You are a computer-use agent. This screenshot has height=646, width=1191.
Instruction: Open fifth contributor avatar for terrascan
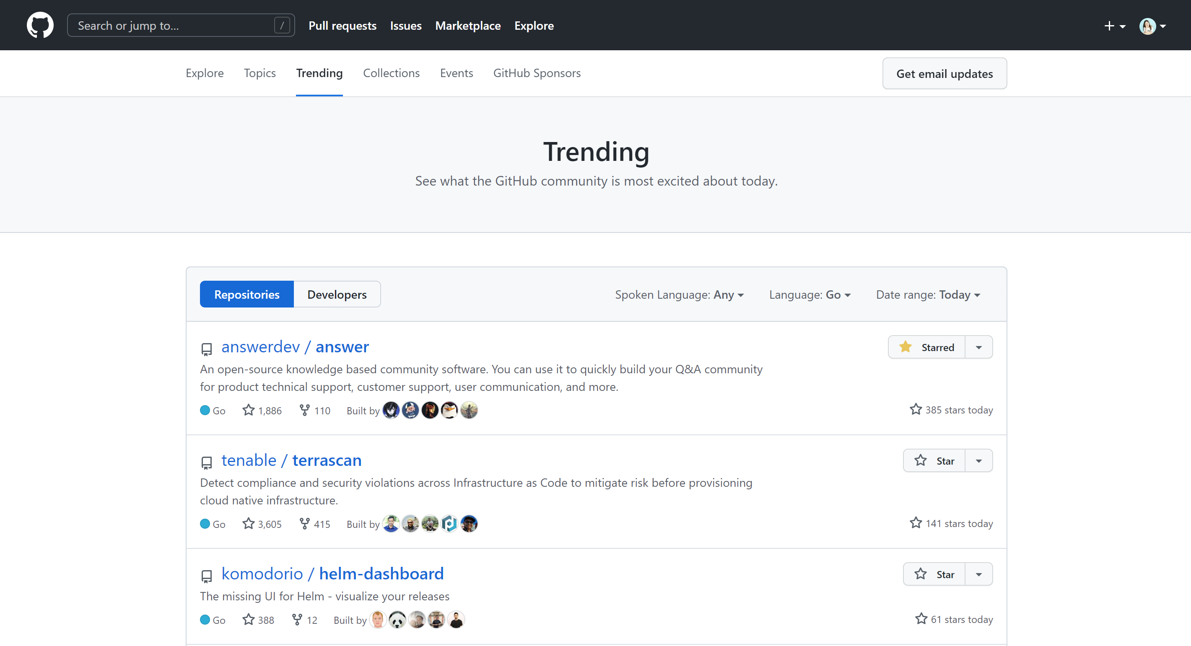click(x=469, y=524)
